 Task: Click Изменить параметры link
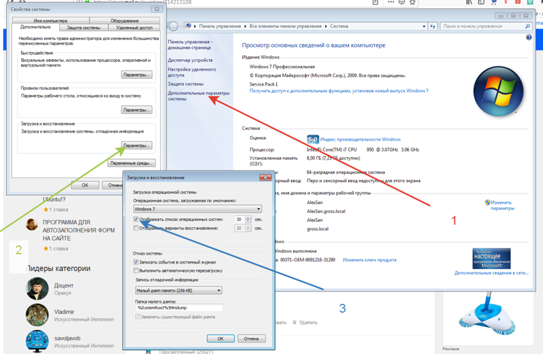(502, 205)
